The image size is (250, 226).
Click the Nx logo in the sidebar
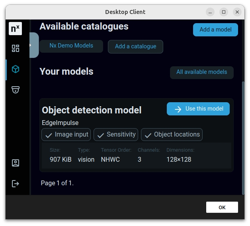16,29
